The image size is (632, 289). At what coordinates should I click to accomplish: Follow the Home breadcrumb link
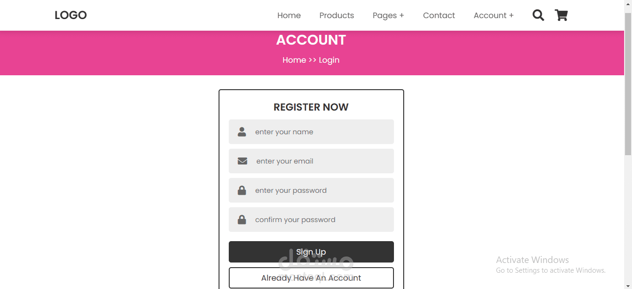tap(294, 60)
